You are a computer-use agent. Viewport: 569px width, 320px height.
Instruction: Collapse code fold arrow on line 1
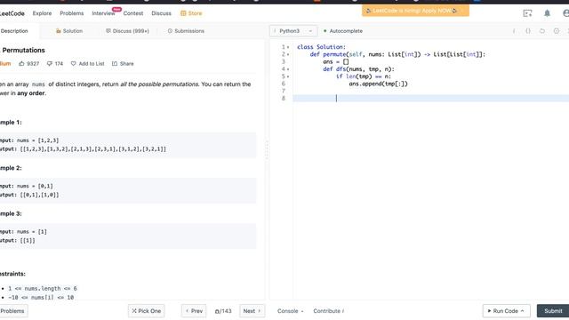point(288,47)
